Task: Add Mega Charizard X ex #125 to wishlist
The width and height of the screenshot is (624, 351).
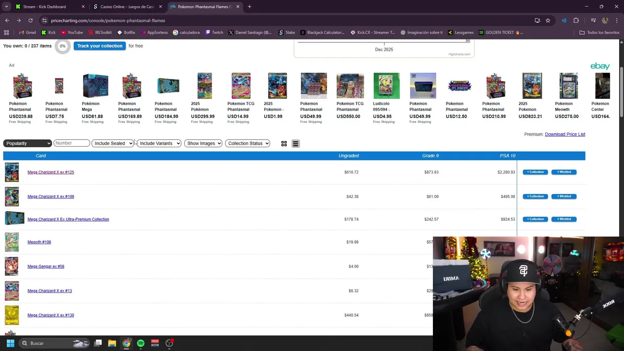Action: [564, 172]
